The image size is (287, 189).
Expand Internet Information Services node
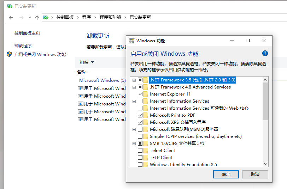point(134,101)
